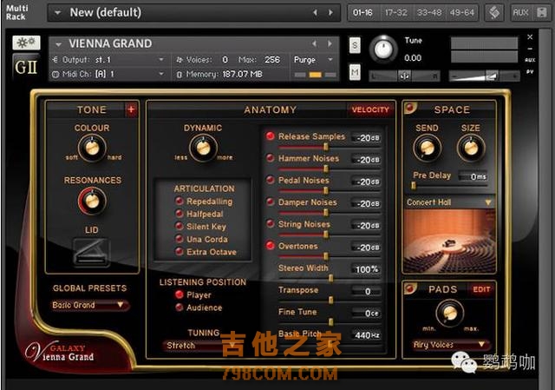Open the Velocity editor tab
The width and height of the screenshot is (555, 390).
point(370,109)
